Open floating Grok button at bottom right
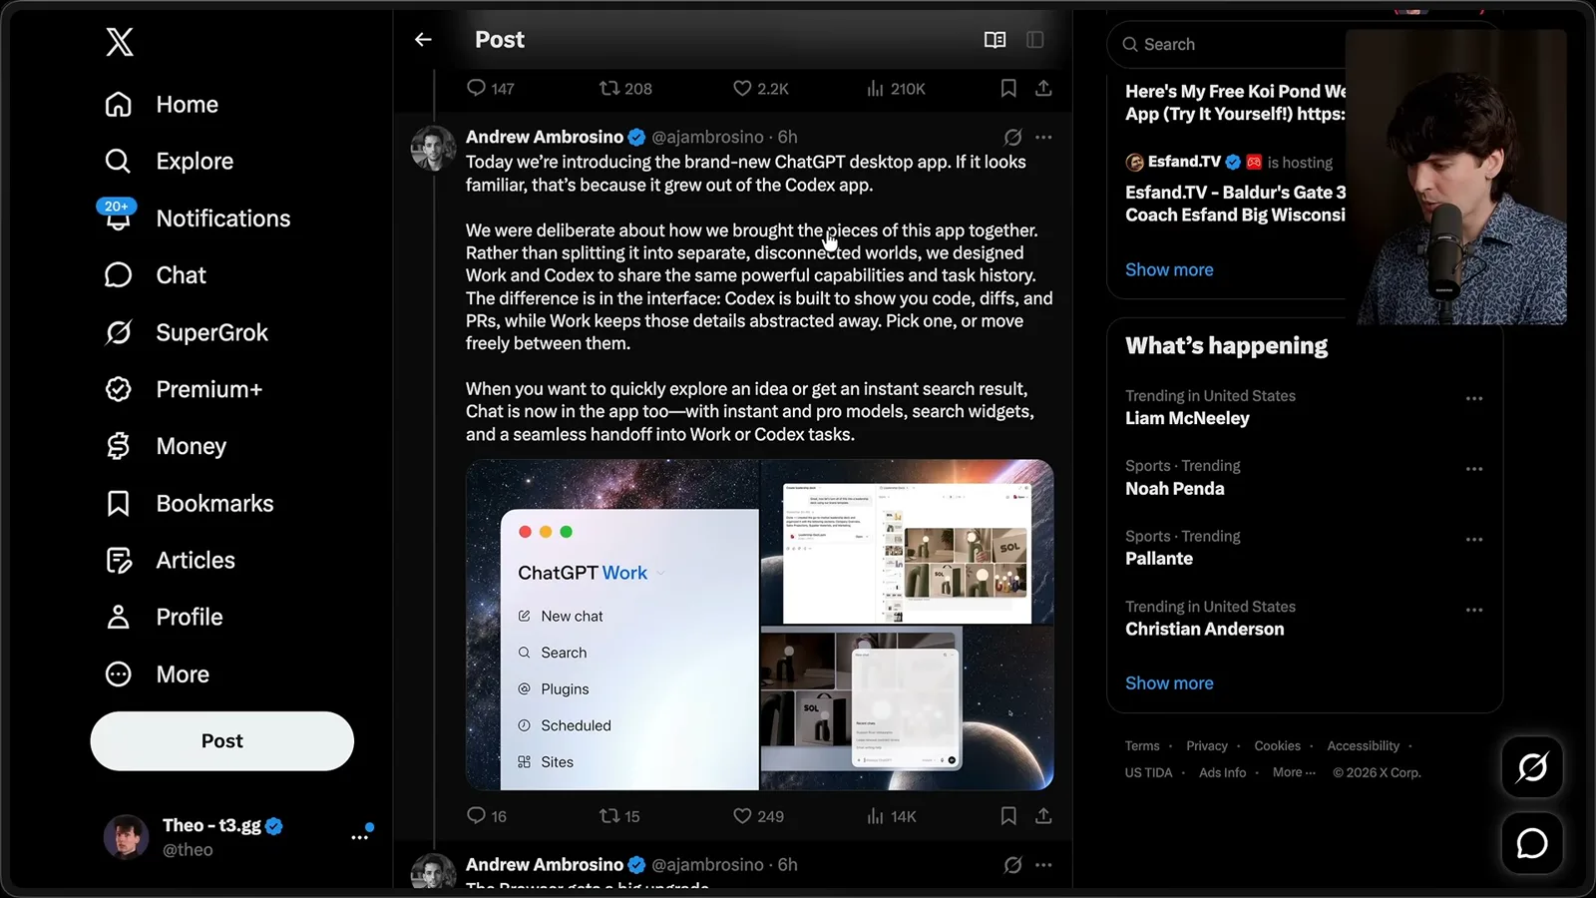 click(1532, 767)
